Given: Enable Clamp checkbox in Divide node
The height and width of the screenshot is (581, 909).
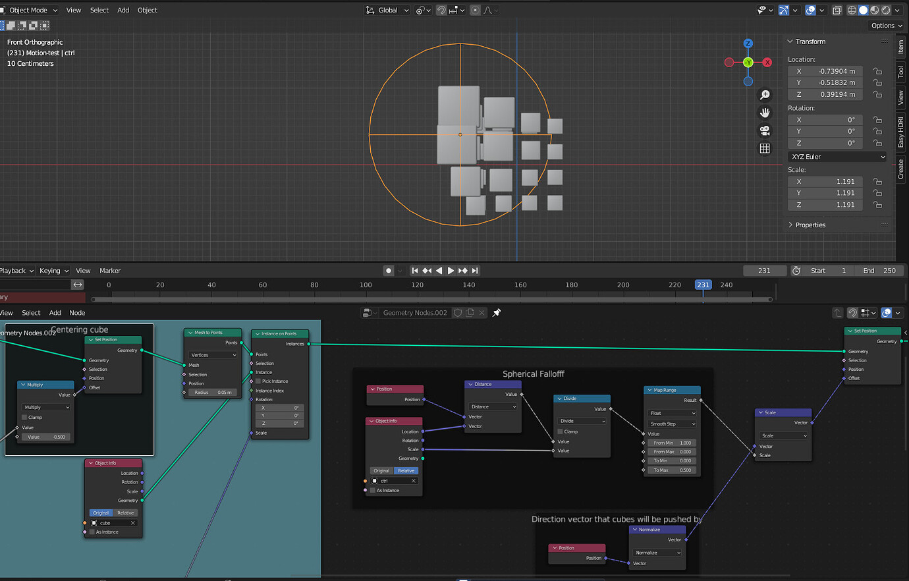Looking at the screenshot, I should point(561,431).
